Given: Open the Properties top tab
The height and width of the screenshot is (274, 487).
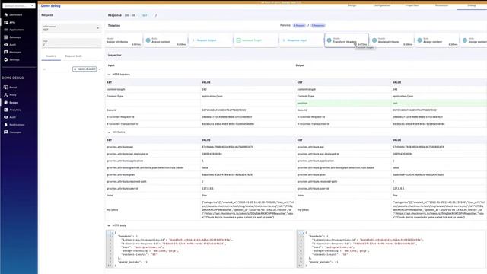Looking at the screenshot, I should (x=412, y=5).
